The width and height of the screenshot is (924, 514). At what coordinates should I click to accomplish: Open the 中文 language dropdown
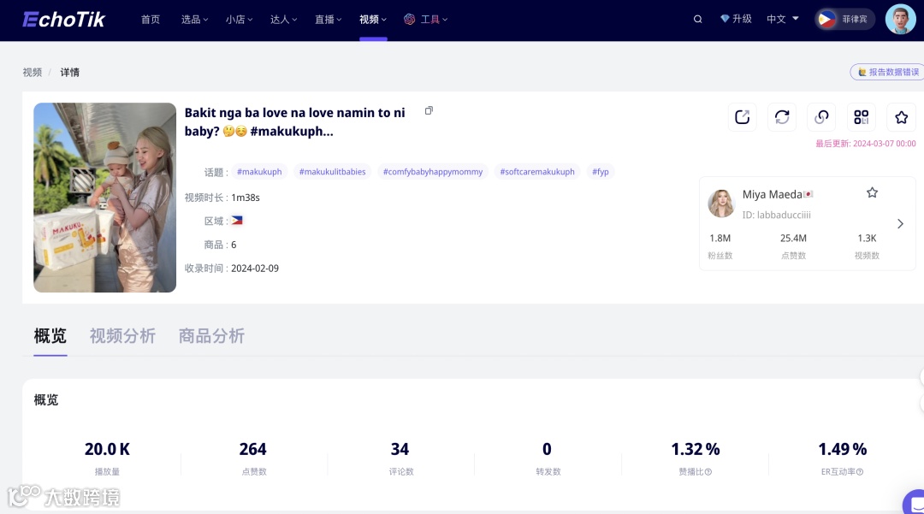783,19
